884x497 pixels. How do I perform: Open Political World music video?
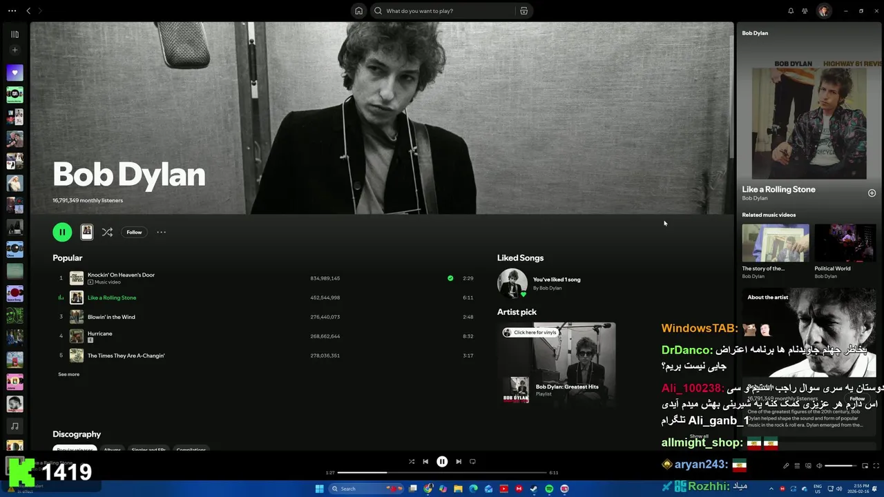[x=845, y=243]
